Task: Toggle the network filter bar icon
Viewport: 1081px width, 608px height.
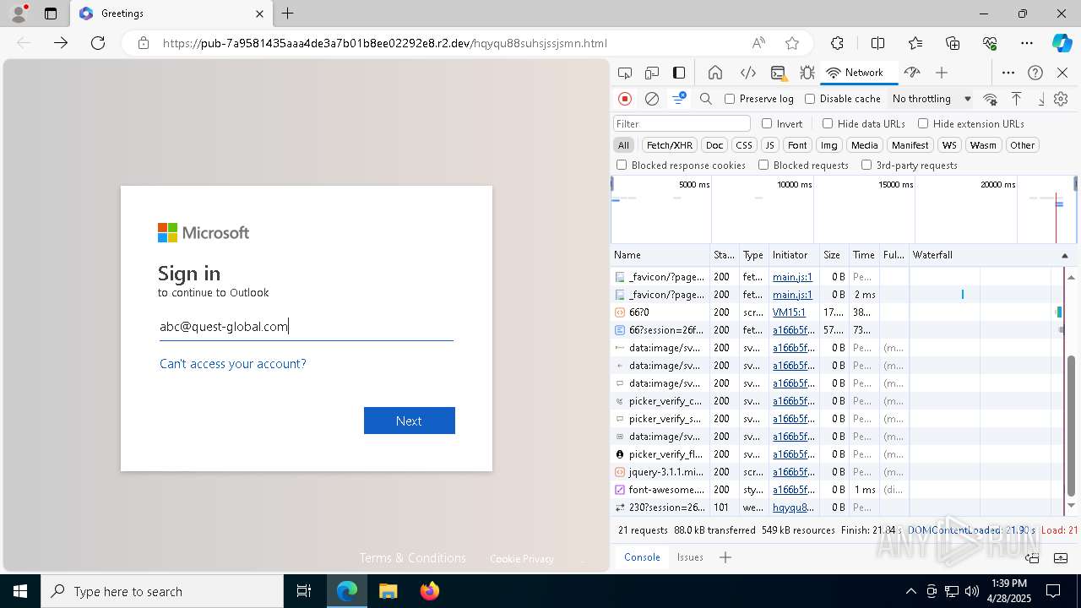Action: pos(679,99)
